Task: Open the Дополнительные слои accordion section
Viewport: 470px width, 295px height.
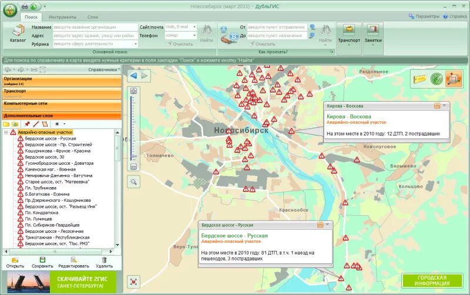Action: tap(62, 116)
